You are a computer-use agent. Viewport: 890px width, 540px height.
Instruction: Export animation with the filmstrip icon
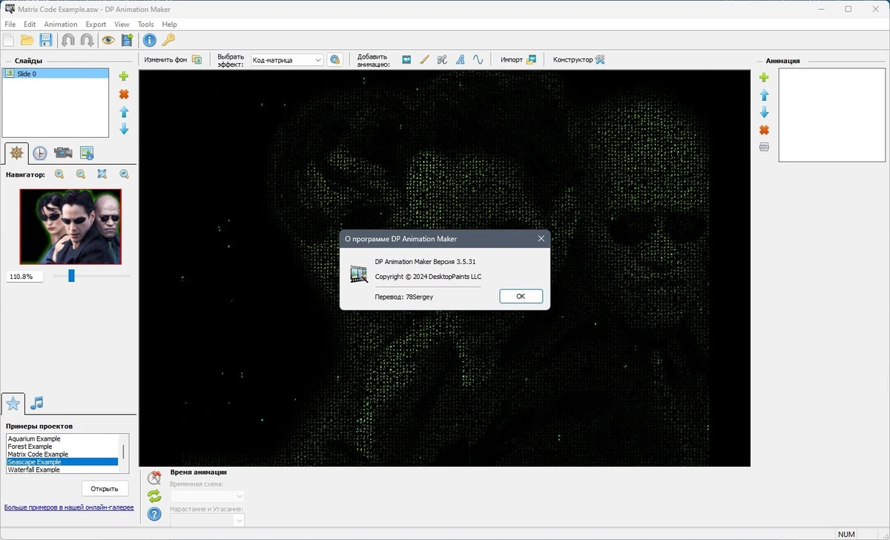point(127,40)
